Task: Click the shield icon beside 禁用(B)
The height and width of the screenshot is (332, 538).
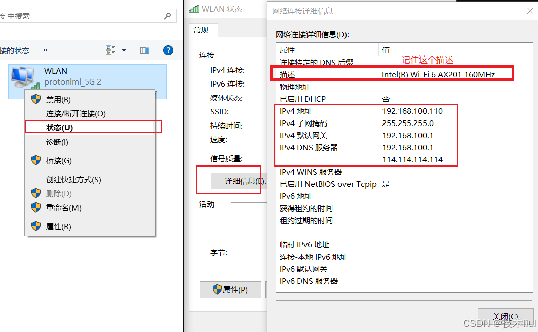Action: 36,99
